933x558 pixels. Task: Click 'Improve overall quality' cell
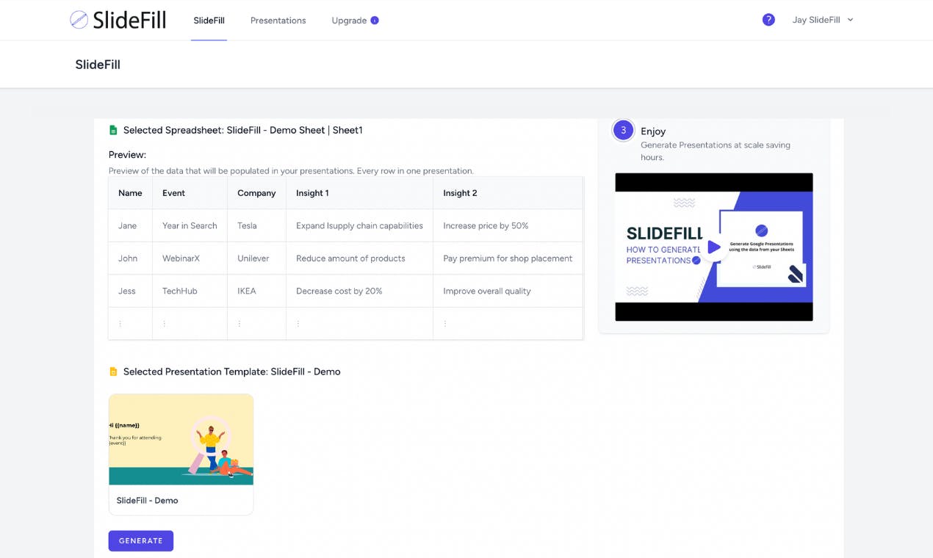508,291
